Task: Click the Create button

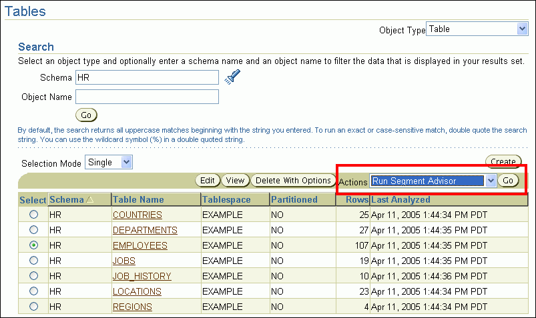Action: 503,161
